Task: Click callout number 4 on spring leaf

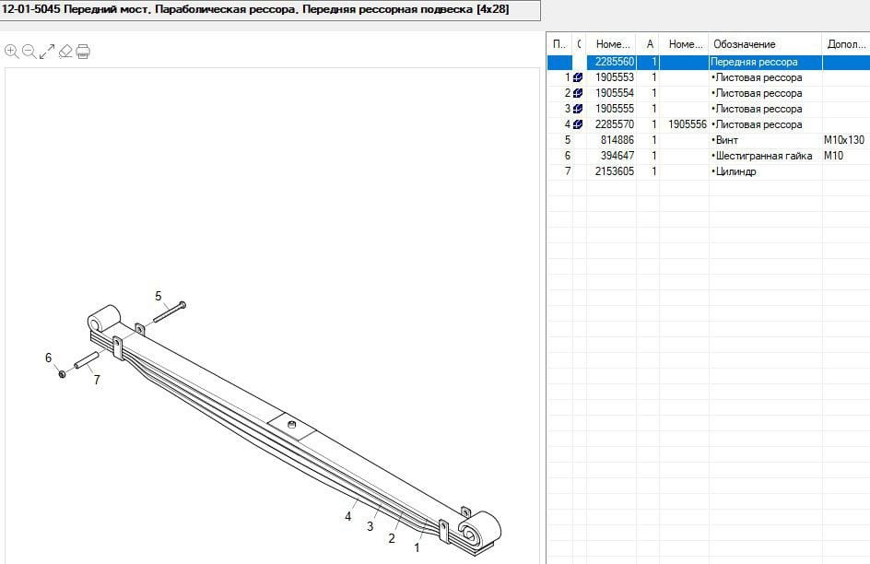Action: point(348,517)
